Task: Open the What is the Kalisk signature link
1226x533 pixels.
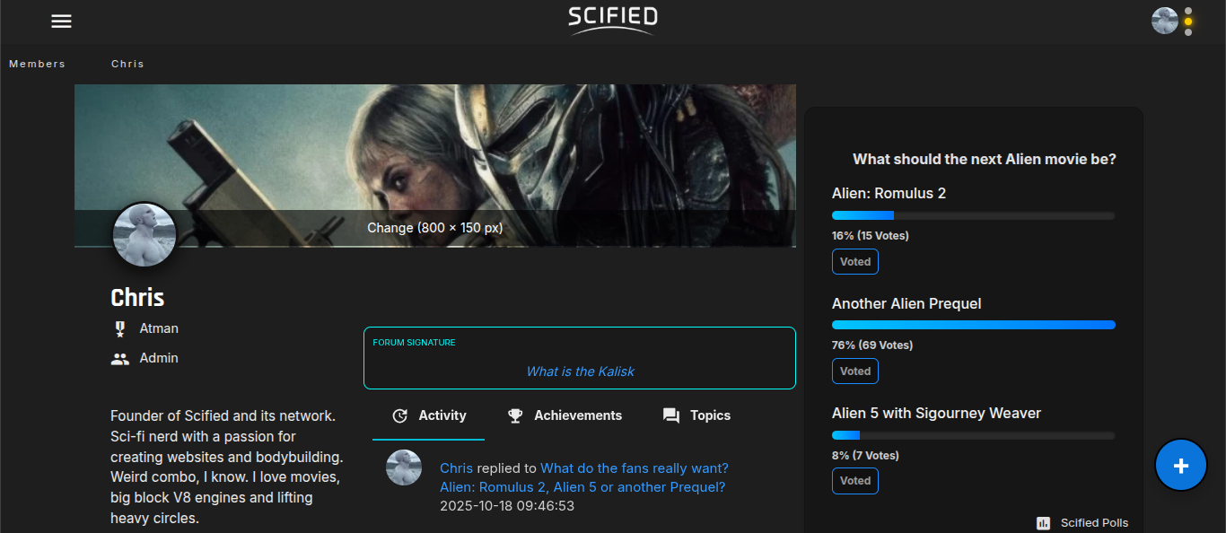Action: [580, 371]
